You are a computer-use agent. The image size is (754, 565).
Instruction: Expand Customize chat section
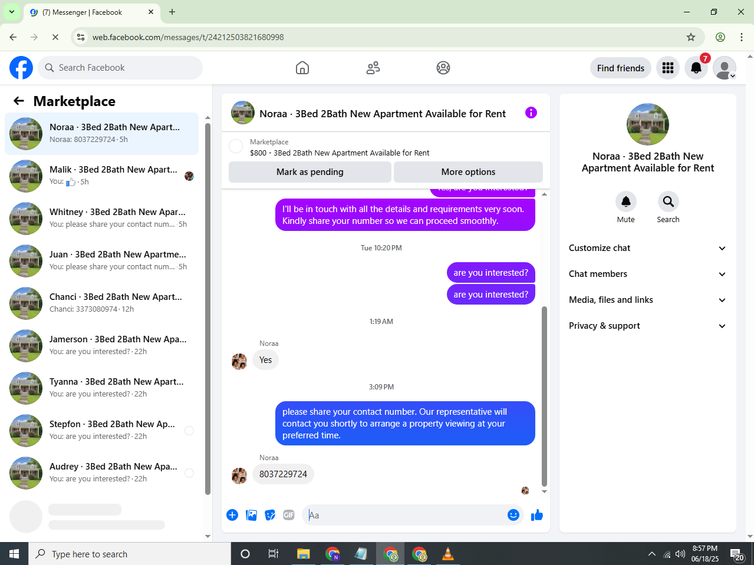pos(647,248)
